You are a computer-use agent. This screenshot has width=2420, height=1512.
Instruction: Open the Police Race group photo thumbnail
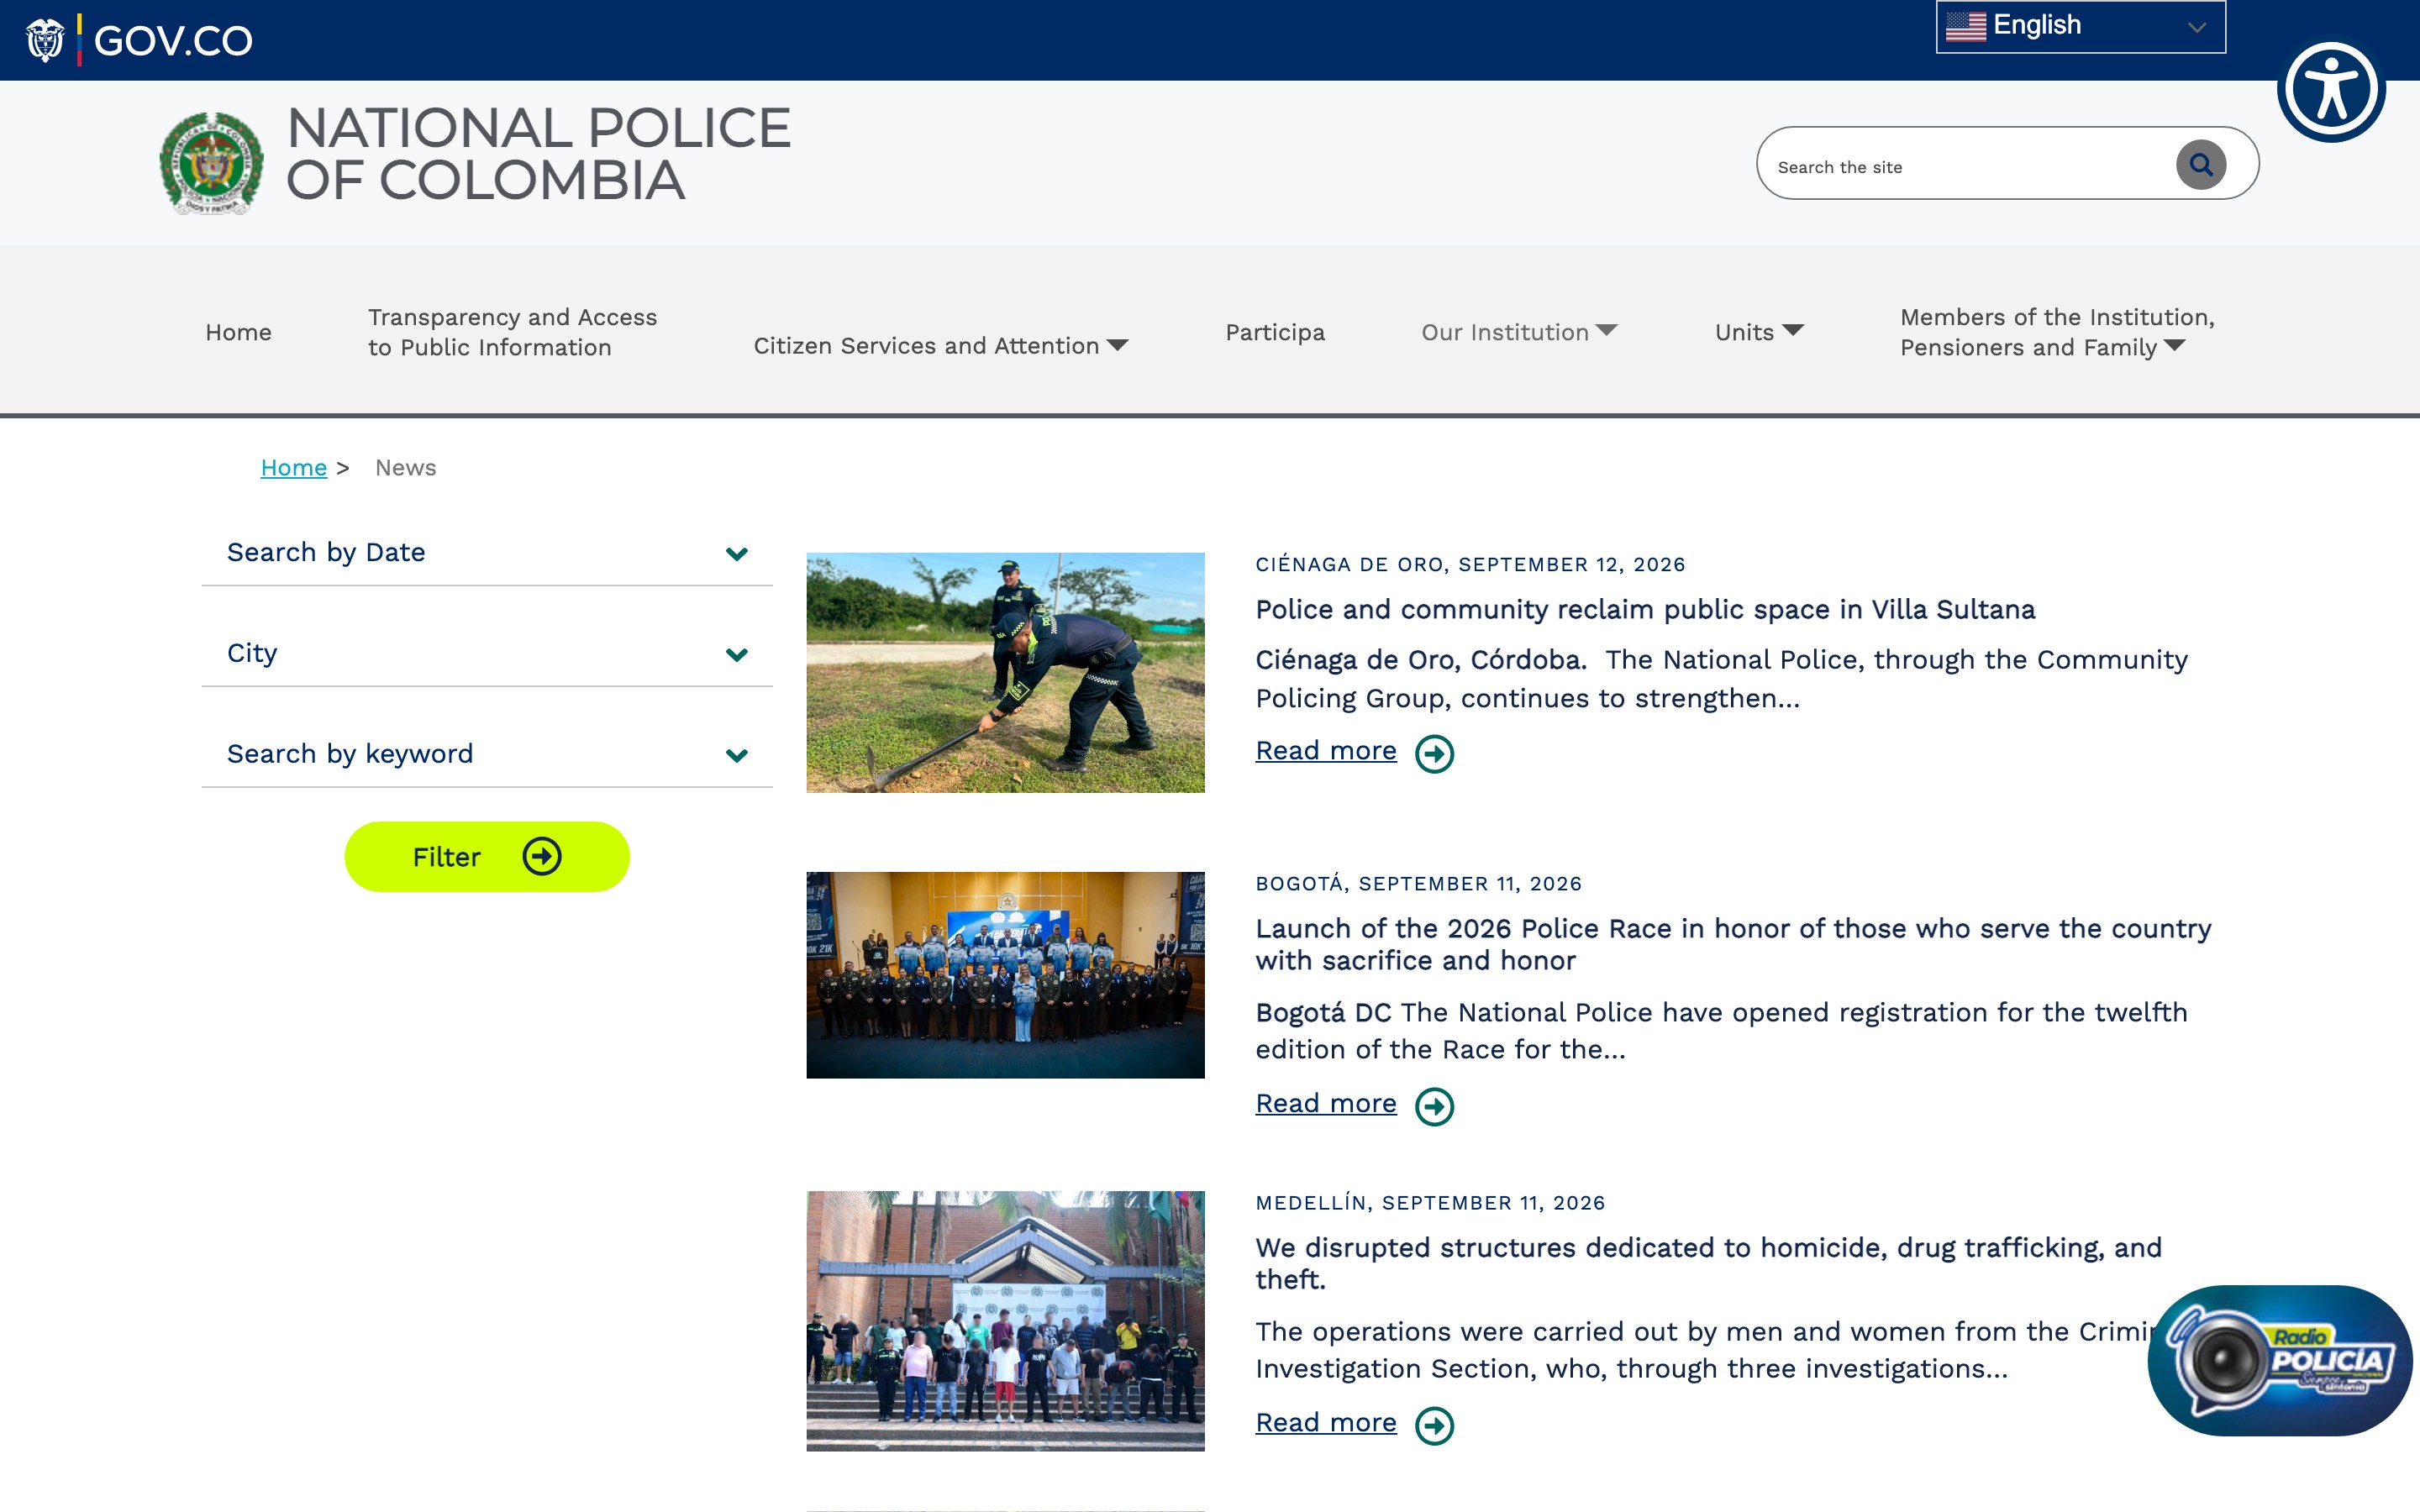click(x=1005, y=975)
